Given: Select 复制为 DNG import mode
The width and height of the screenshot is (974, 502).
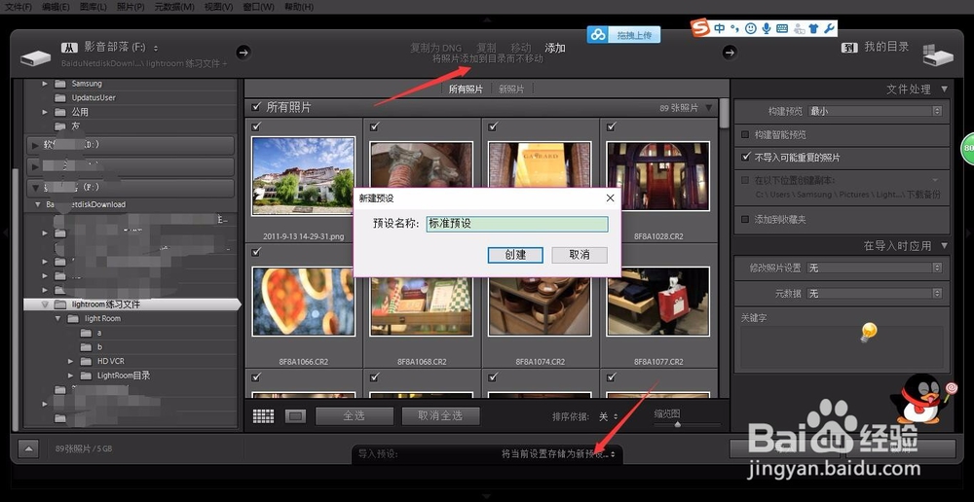Looking at the screenshot, I should (436, 48).
